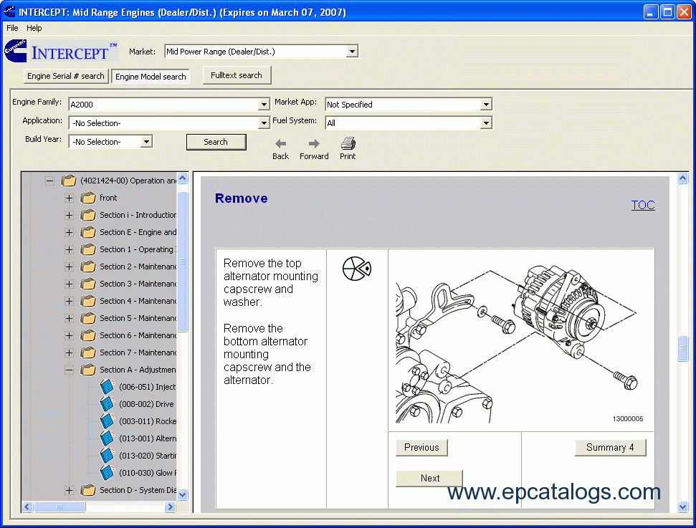Open the Application dropdown
Screen dimensions: 696x528
264,123
